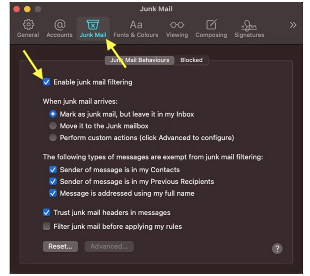Open the Signatures preferences icon

point(249,25)
